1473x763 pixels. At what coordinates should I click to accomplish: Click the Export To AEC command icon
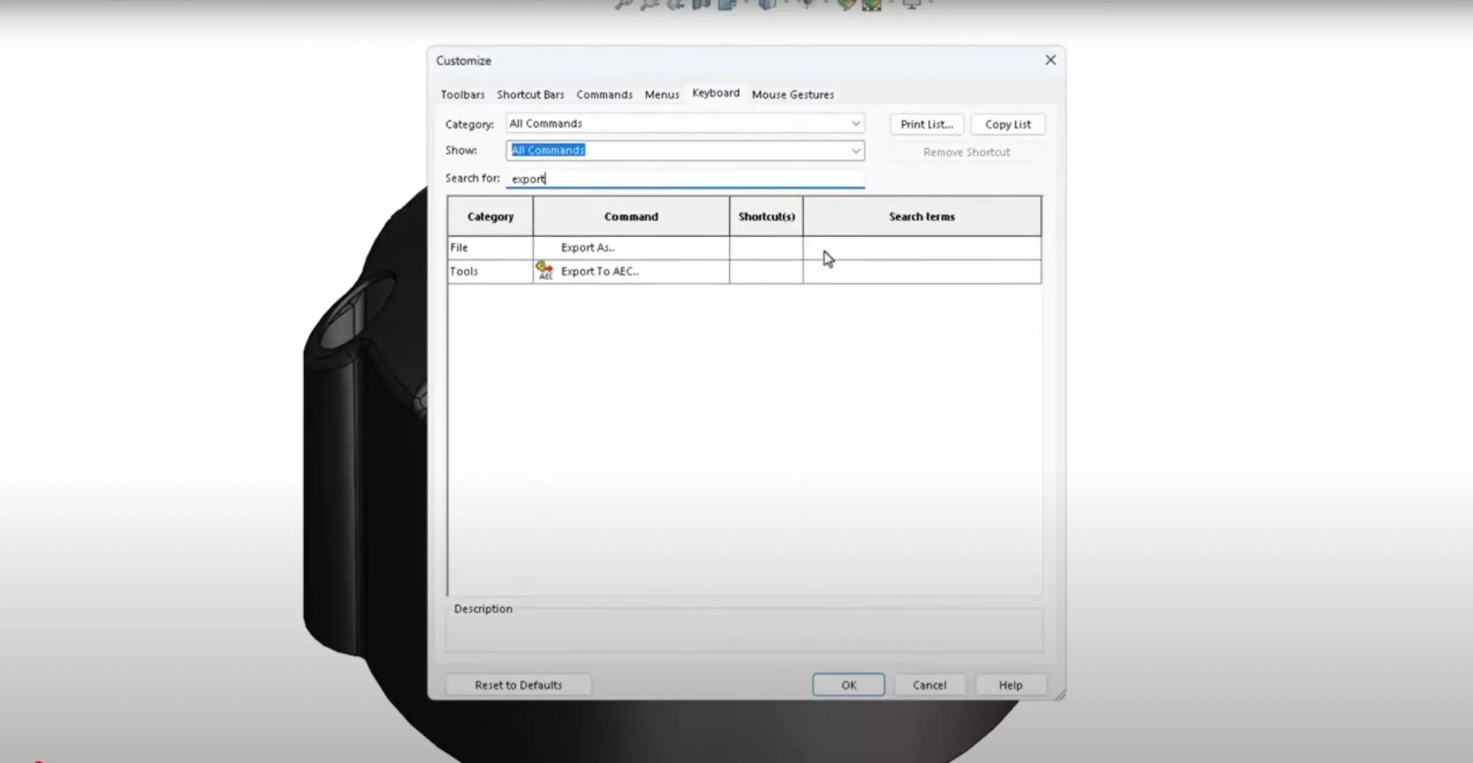[544, 270]
